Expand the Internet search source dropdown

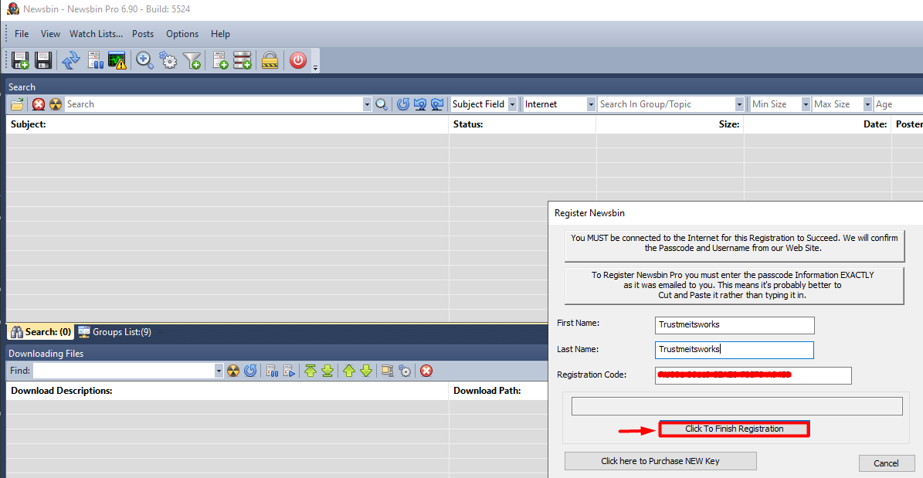point(559,104)
